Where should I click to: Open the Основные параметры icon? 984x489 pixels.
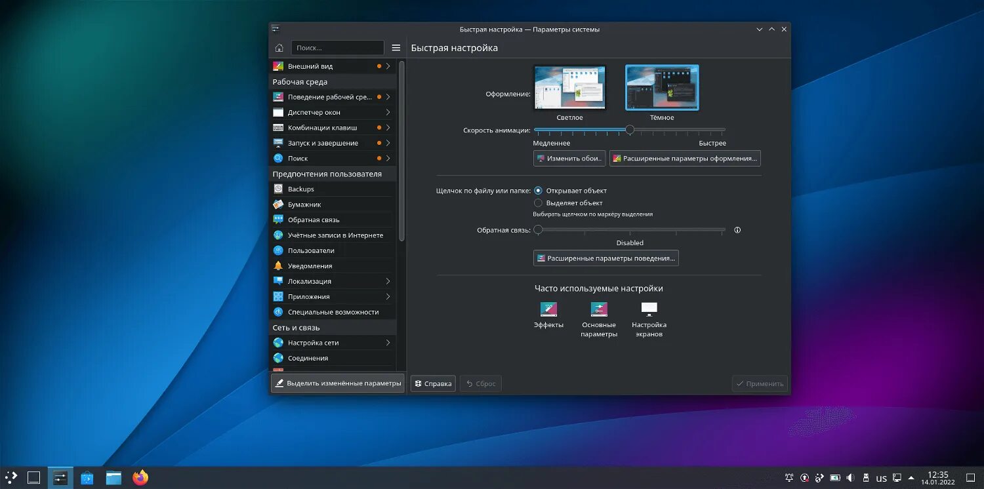point(599,309)
